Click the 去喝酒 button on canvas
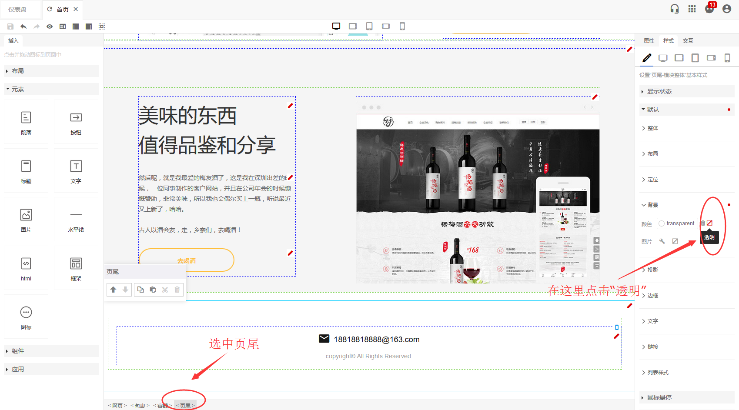739x410 pixels. pos(187,260)
